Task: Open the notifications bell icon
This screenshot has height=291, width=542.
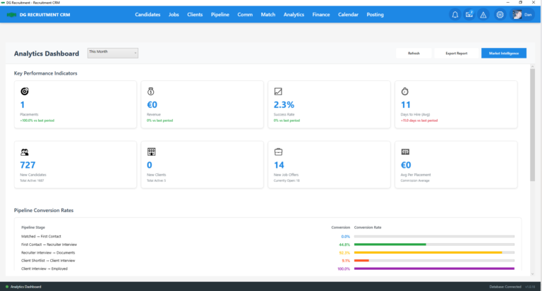Action: click(x=455, y=14)
